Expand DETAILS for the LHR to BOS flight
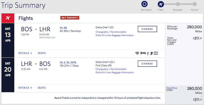The height and width of the screenshot is (105, 204). (x=25, y=88)
